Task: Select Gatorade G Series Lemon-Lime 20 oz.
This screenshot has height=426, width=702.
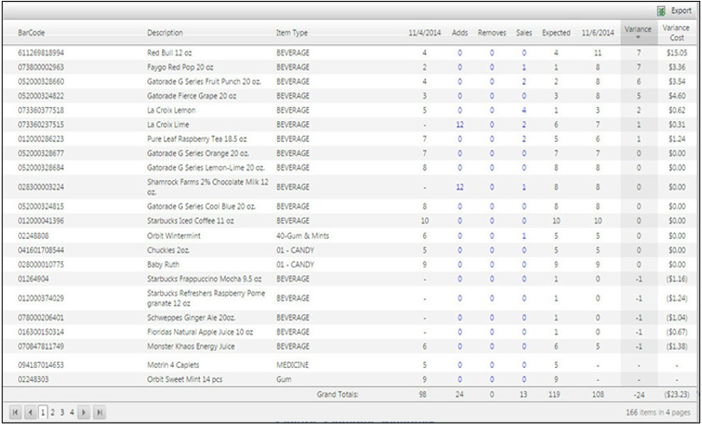Action: click(206, 167)
